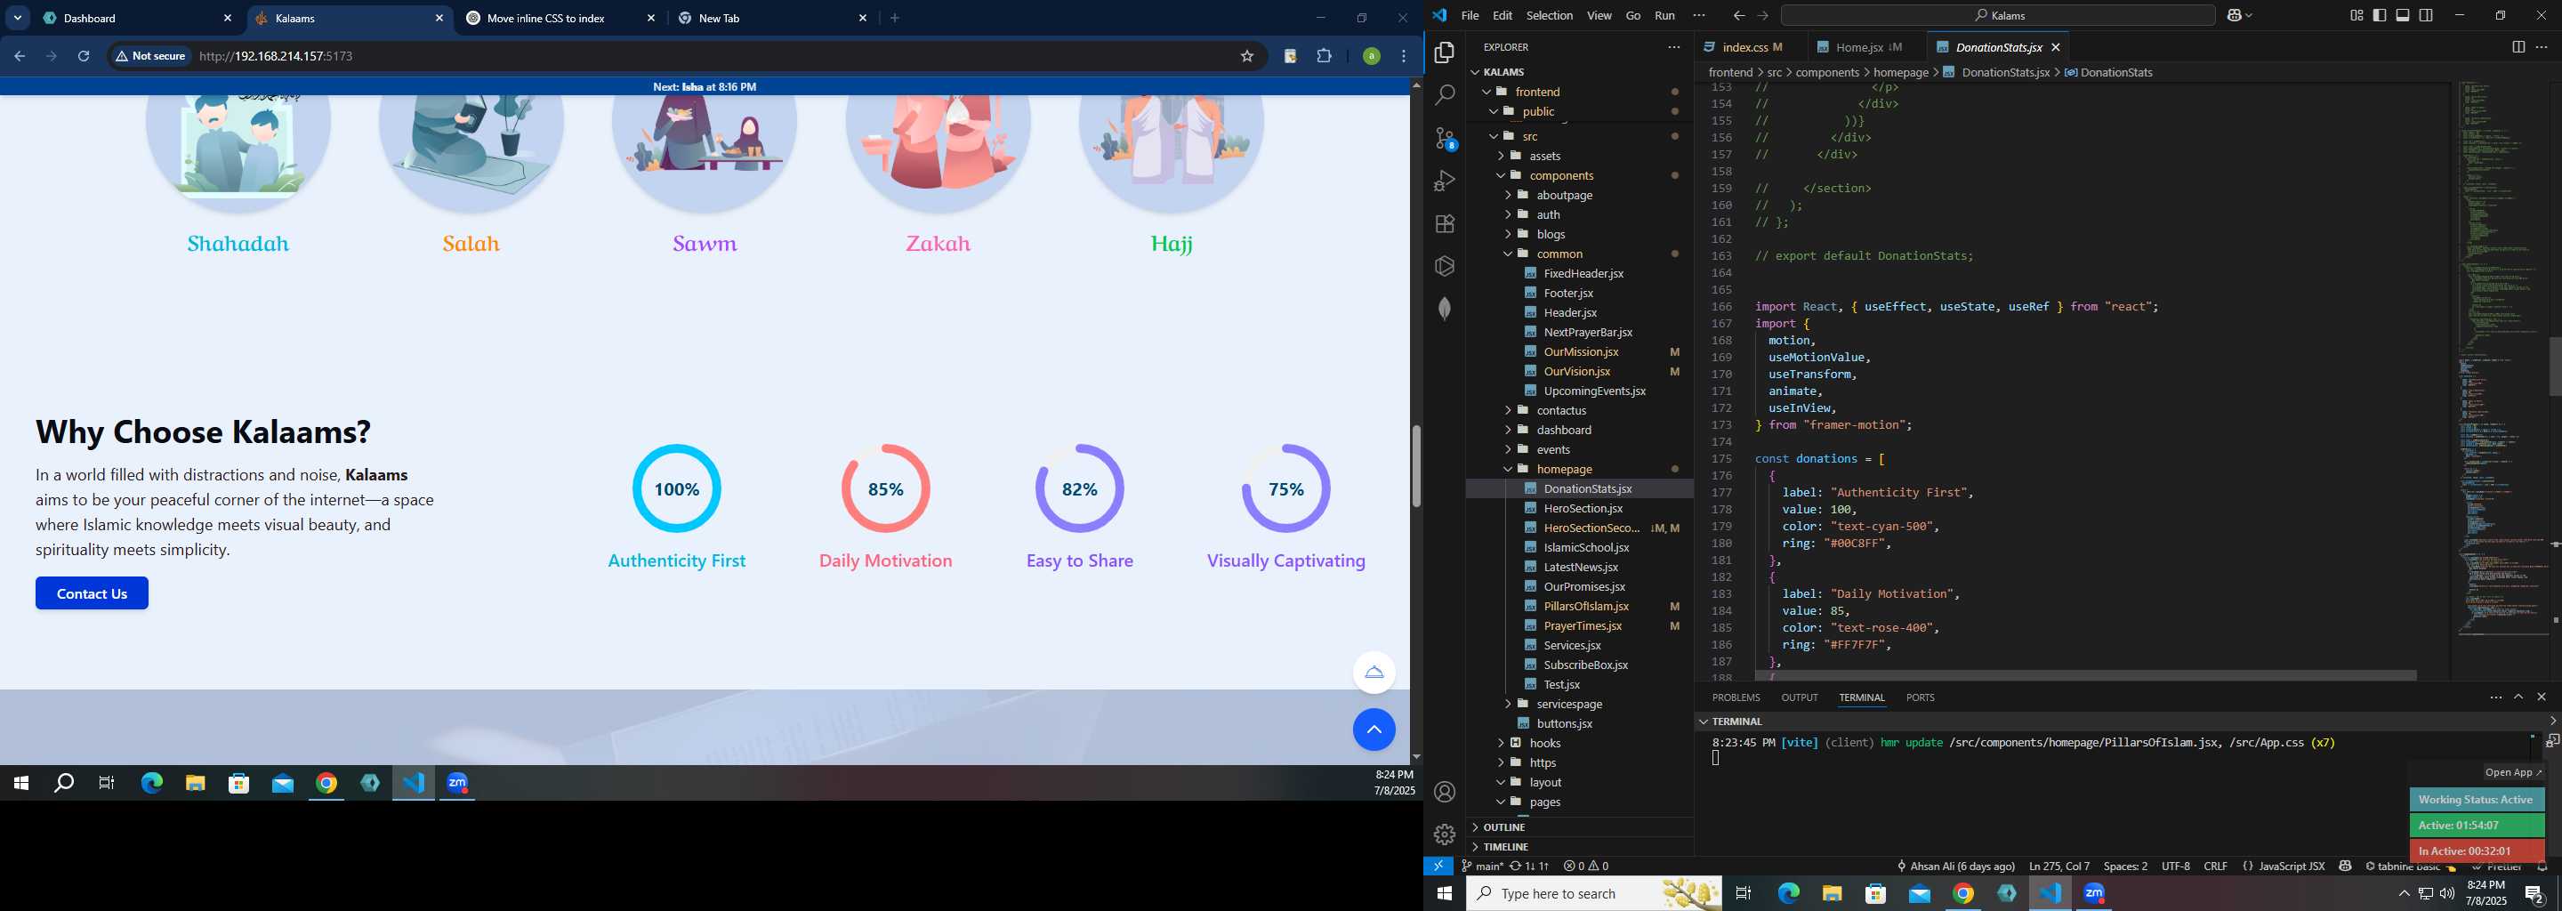This screenshot has width=2562, height=911.
Task: Bookmark this page with the star icon
Action: point(1246,56)
